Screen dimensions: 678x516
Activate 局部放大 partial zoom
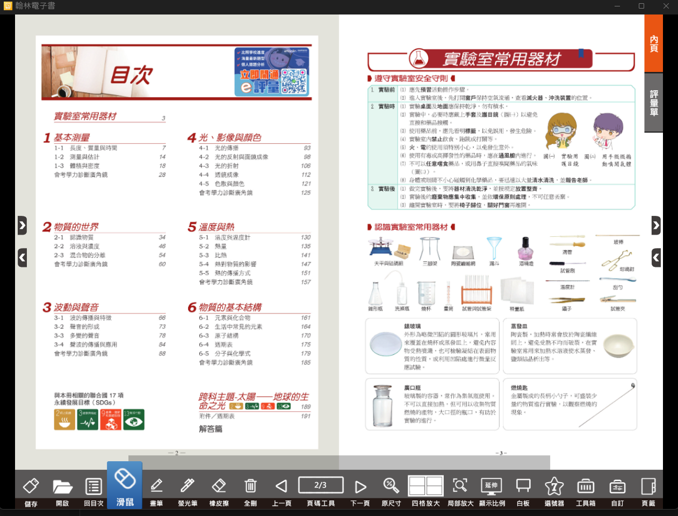pyautogui.click(x=460, y=491)
